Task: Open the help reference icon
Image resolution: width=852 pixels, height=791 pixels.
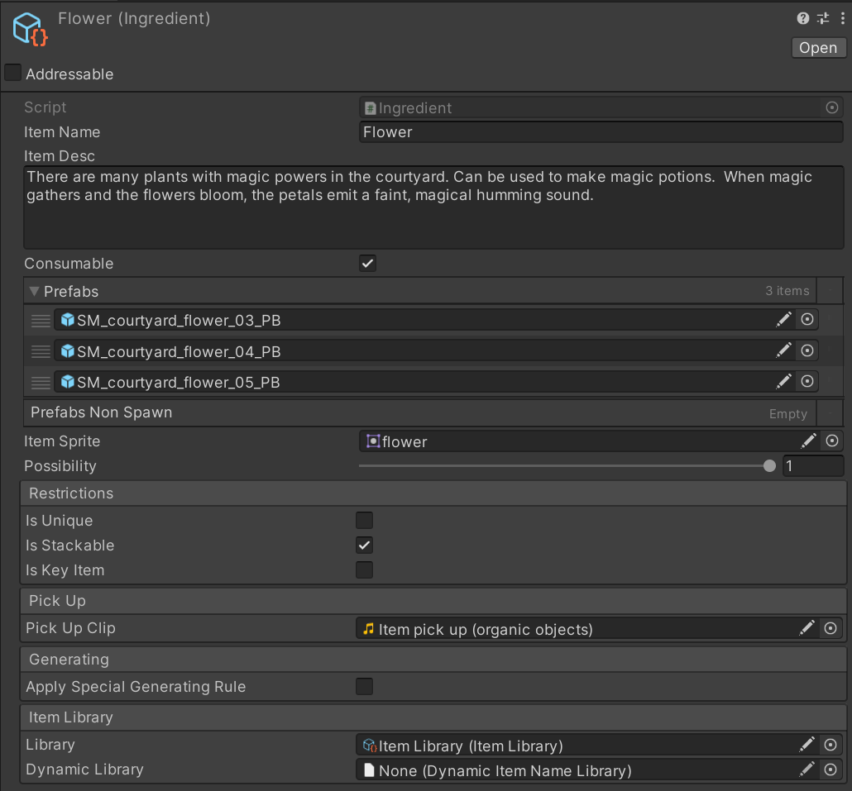Action: [x=802, y=18]
